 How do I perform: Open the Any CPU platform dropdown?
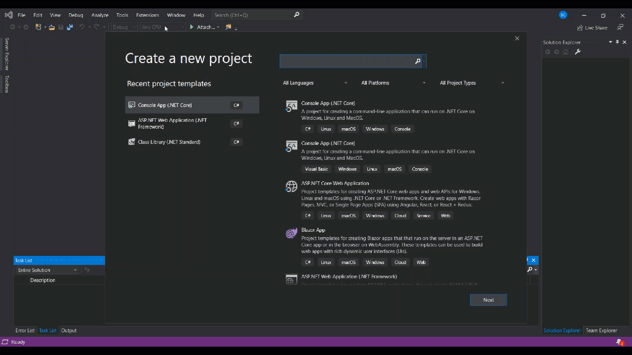pyautogui.click(x=162, y=27)
